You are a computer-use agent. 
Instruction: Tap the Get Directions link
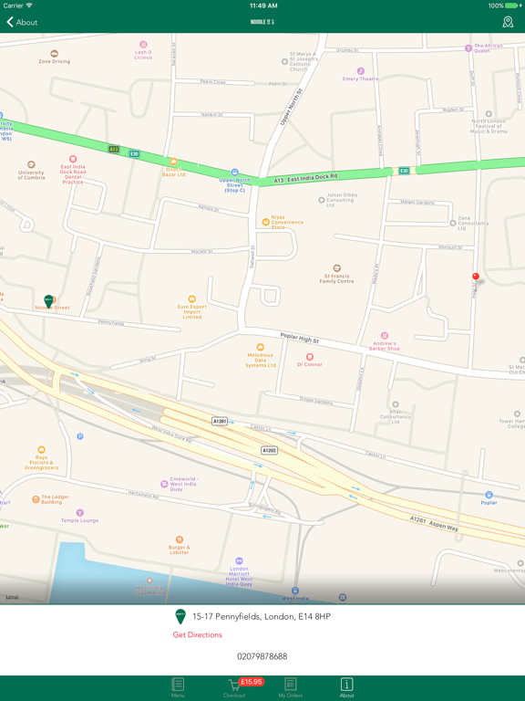coord(197,635)
